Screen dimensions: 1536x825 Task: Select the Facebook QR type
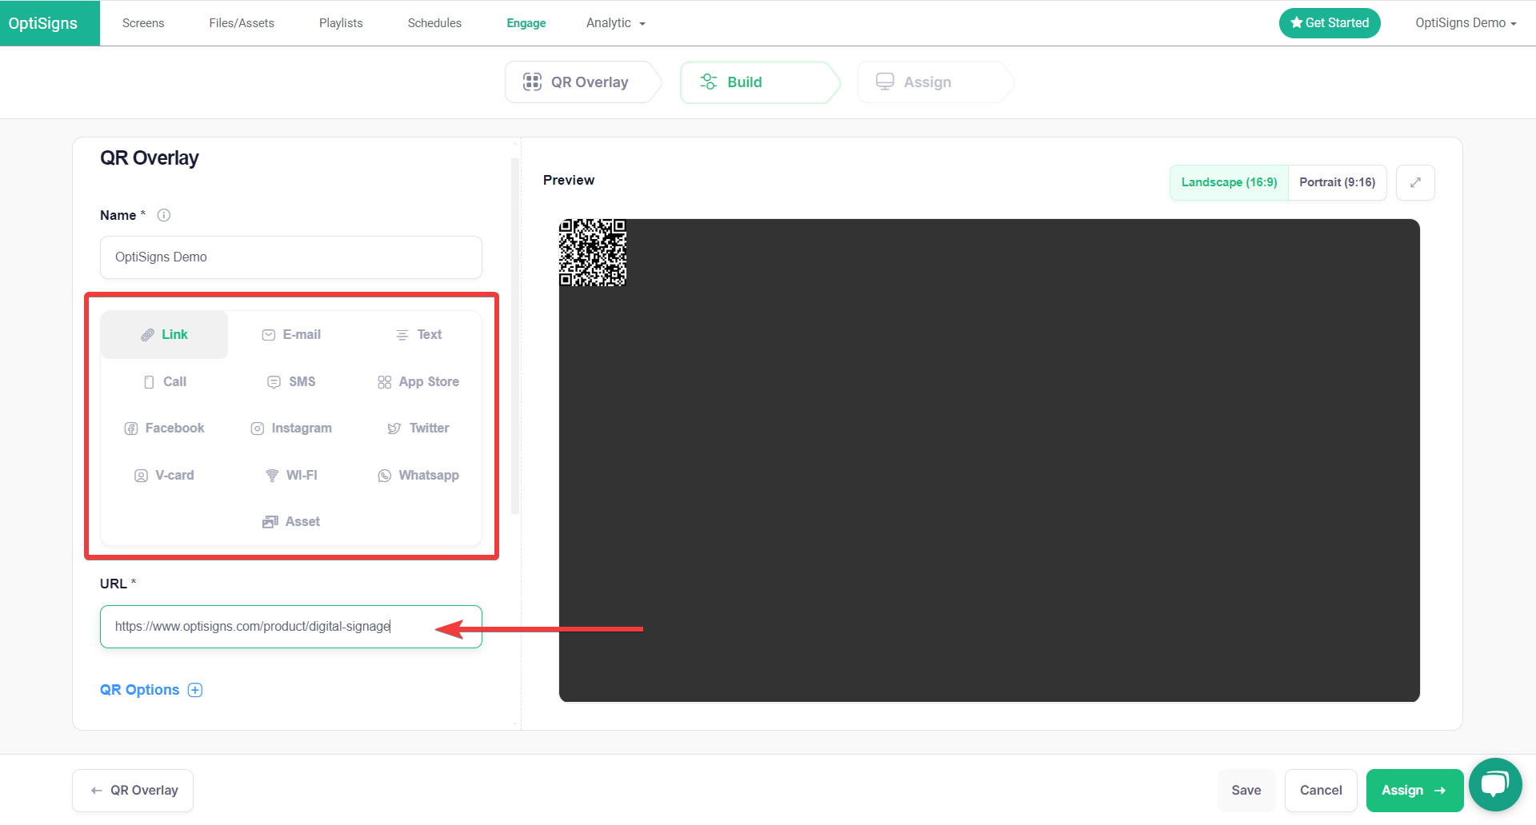coord(164,428)
